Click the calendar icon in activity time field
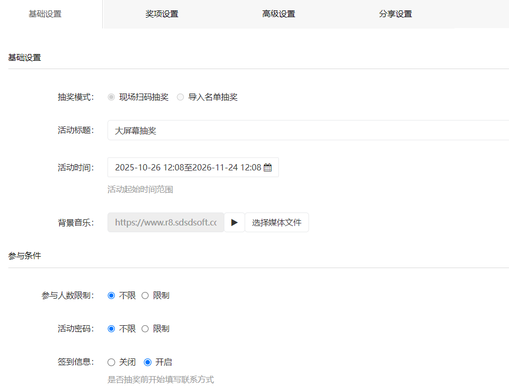Image resolution: width=509 pixels, height=386 pixels. tap(267, 168)
